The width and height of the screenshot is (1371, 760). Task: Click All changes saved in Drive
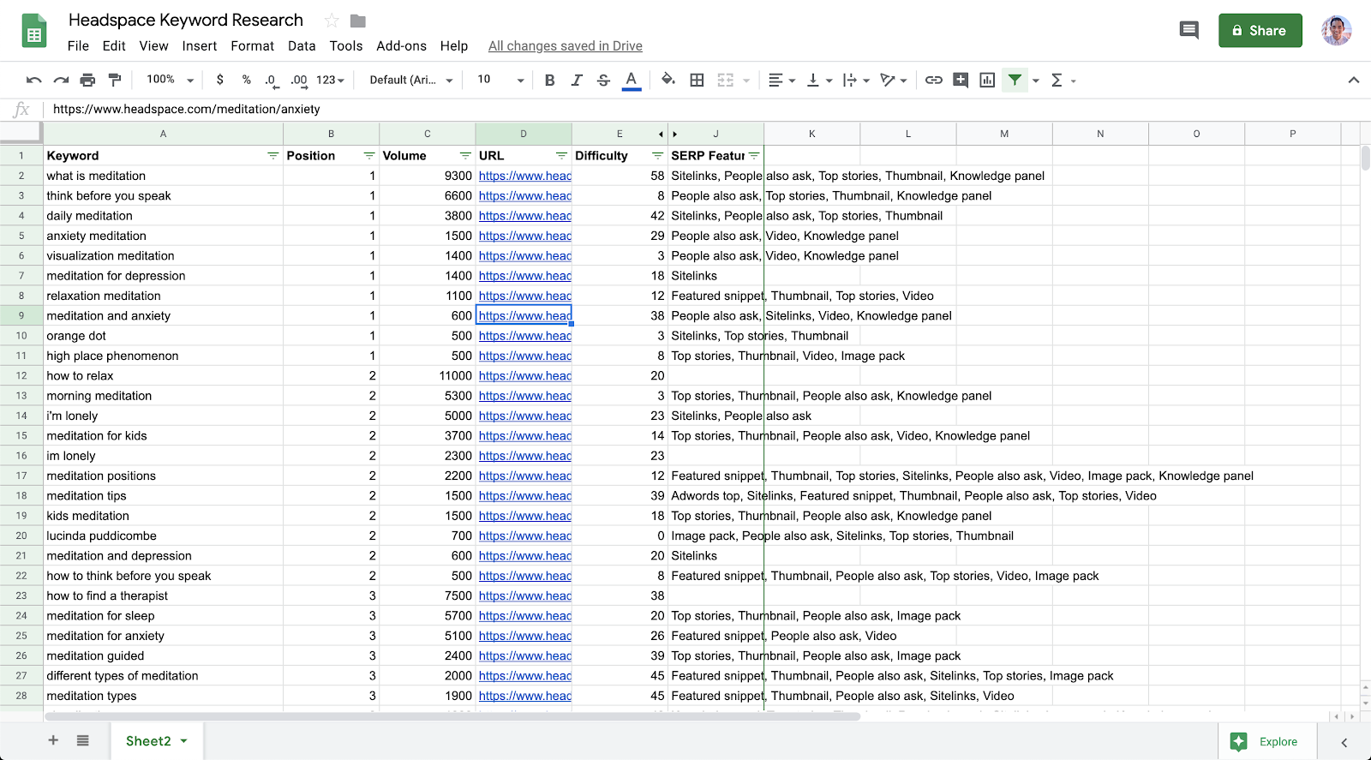pyautogui.click(x=566, y=46)
